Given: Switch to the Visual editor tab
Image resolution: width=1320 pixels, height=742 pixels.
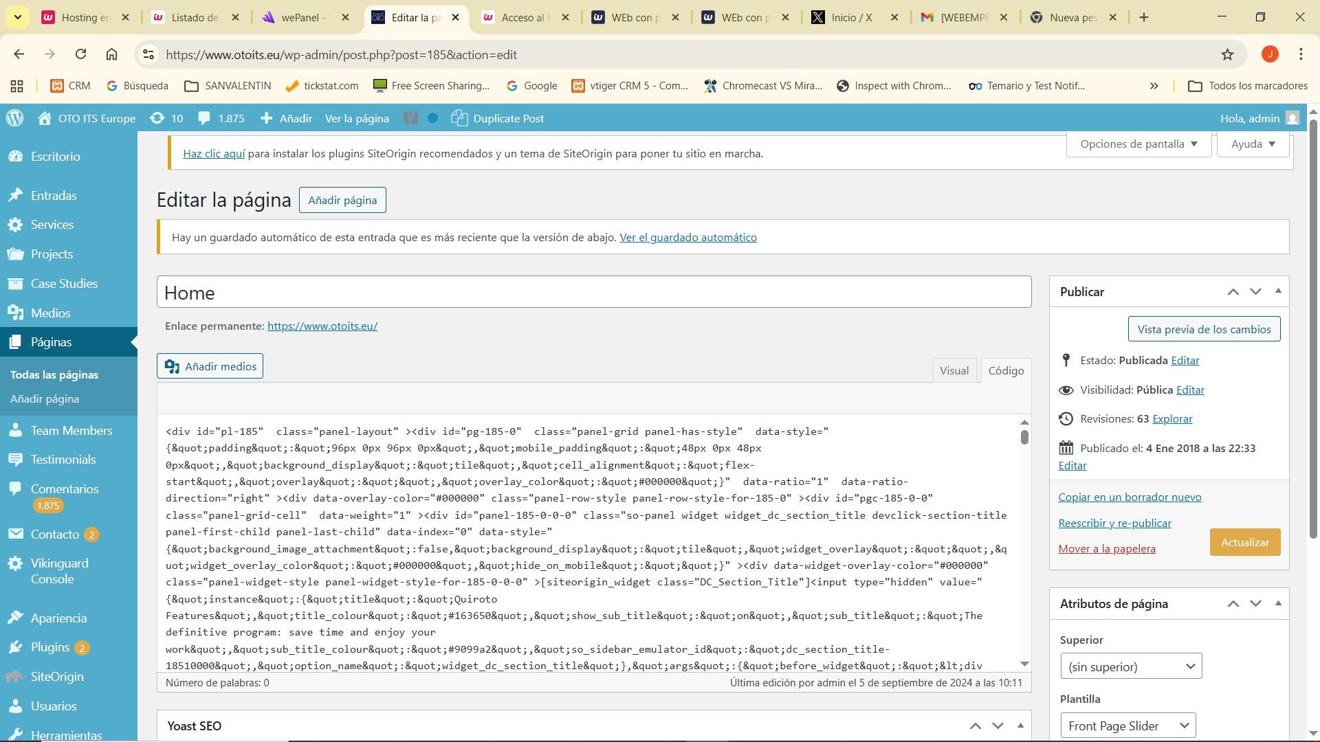Looking at the screenshot, I should (x=954, y=370).
